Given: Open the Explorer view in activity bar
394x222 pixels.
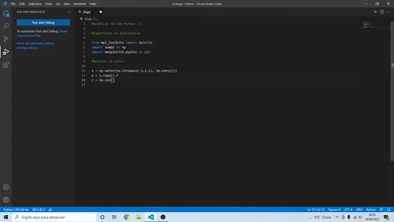Looking at the screenshot, I should (6, 14).
